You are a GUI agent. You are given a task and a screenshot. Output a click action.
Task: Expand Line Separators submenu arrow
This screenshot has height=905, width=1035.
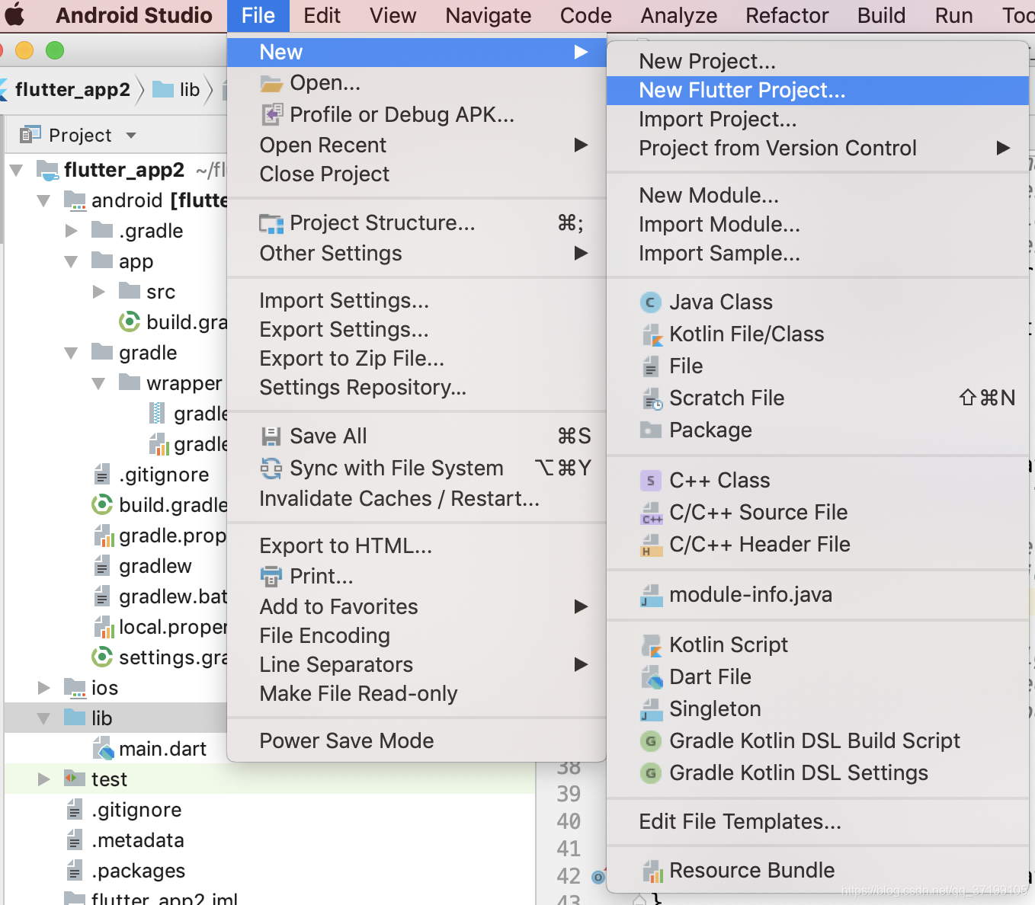581,664
